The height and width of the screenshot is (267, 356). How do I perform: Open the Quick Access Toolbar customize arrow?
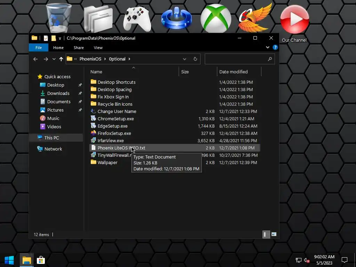(60, 38)
